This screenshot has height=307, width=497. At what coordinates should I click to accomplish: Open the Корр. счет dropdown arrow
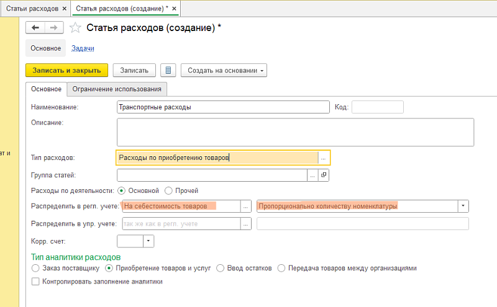pyautogui.click(x=149, y=240)
